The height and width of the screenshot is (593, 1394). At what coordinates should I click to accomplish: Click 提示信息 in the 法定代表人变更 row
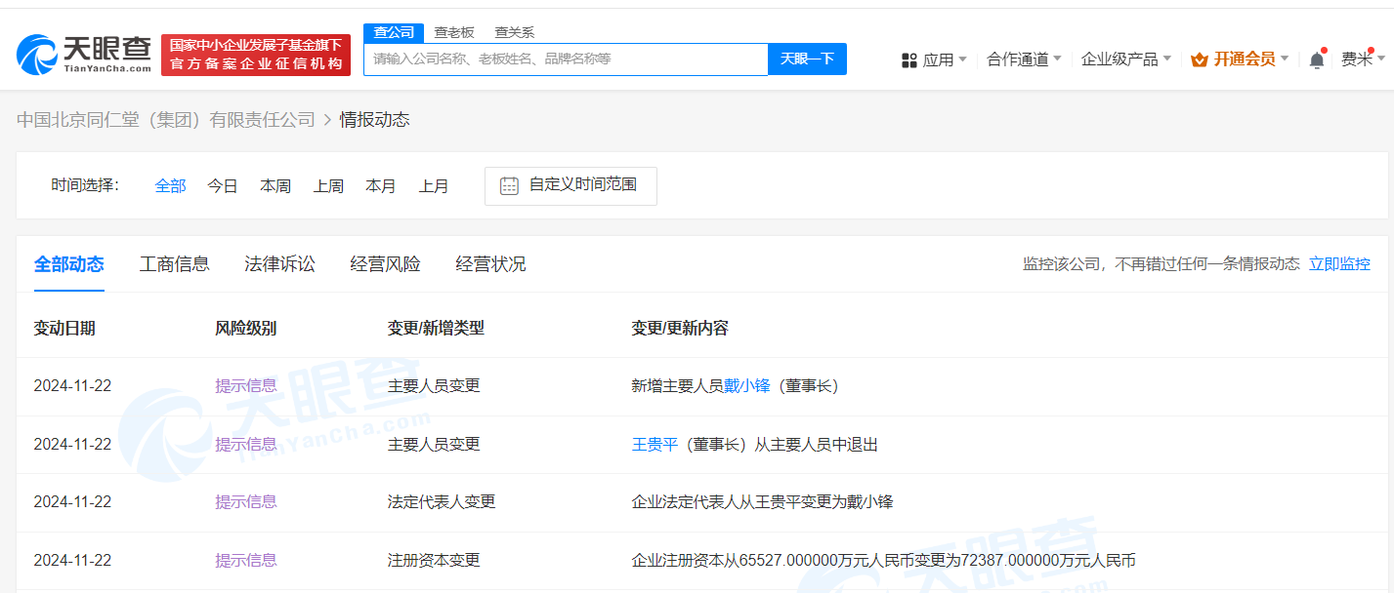(x=246, y=502)
